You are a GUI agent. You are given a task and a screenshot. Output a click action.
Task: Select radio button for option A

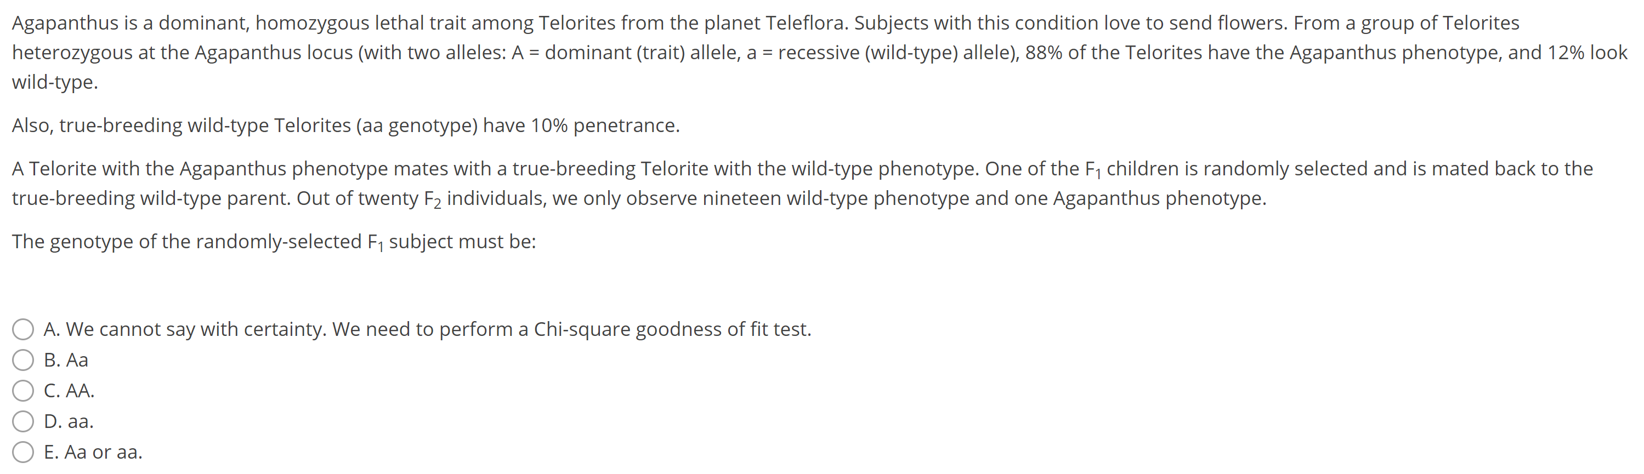tap(23, 329)
